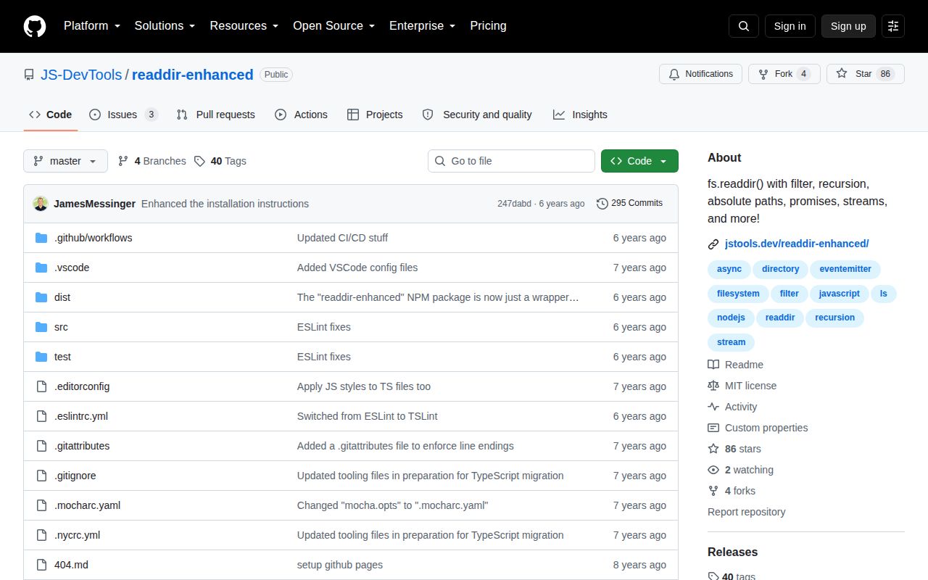Open the green Code dropdown button
The width and height of the screenshot is (928, 580).
point(639,161)
